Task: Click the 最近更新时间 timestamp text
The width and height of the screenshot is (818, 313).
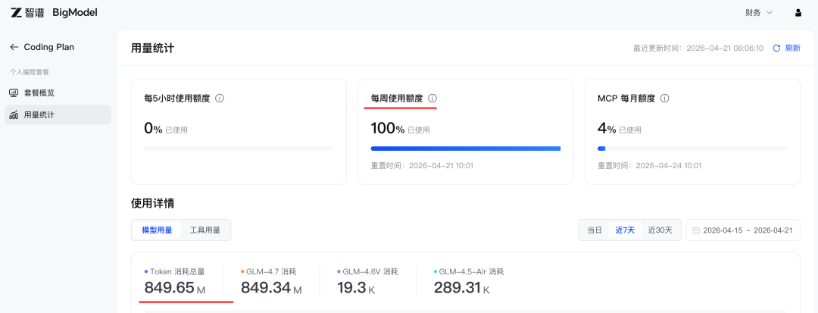Action: 698,48
